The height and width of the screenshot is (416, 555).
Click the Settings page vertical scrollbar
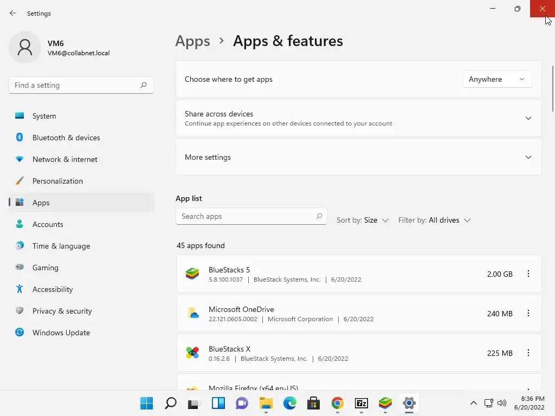(552, 89)
